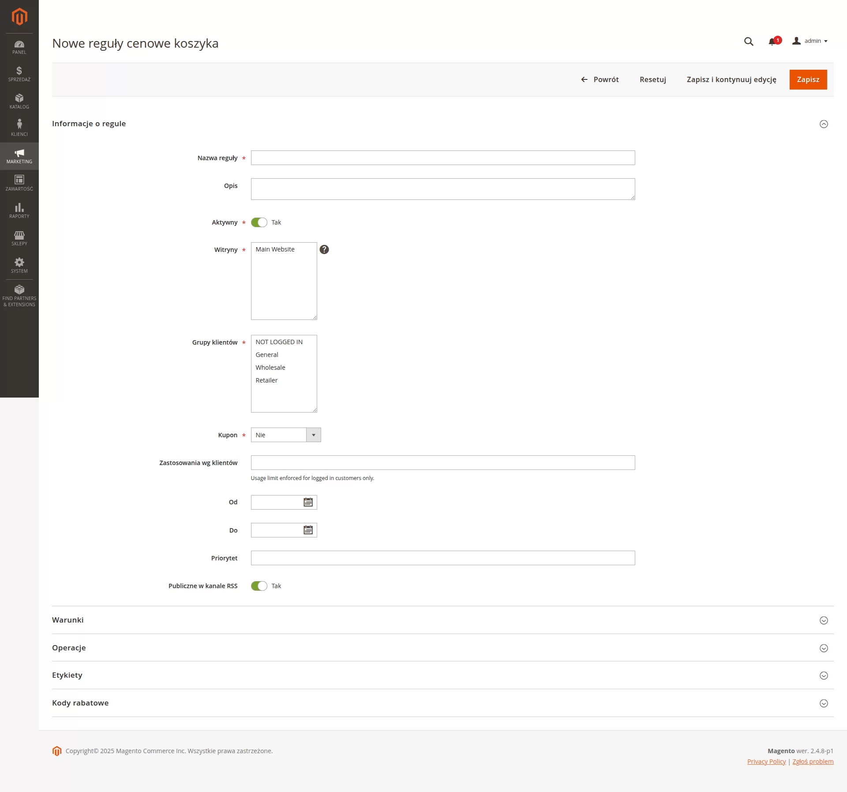Open the search magnifier icon
The width and height of the screenshot is (847, 792).
[749, 41]
